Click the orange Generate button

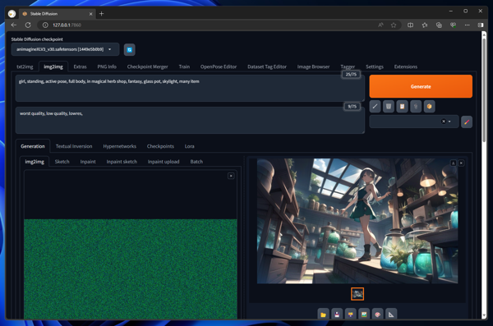click(421, 86)
